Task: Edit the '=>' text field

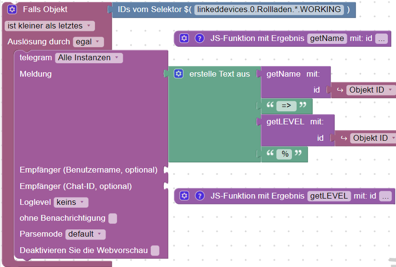Action: click(x=286, y=106)
